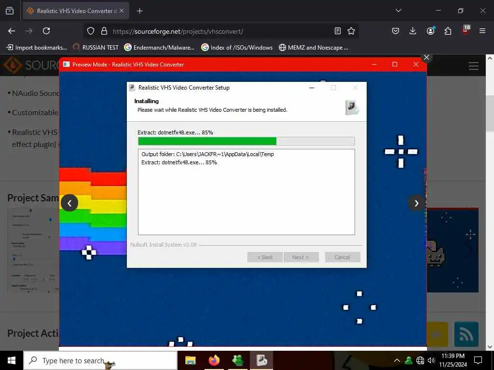Click the extension icon with badge 18
494x370 pixels.
466,30
